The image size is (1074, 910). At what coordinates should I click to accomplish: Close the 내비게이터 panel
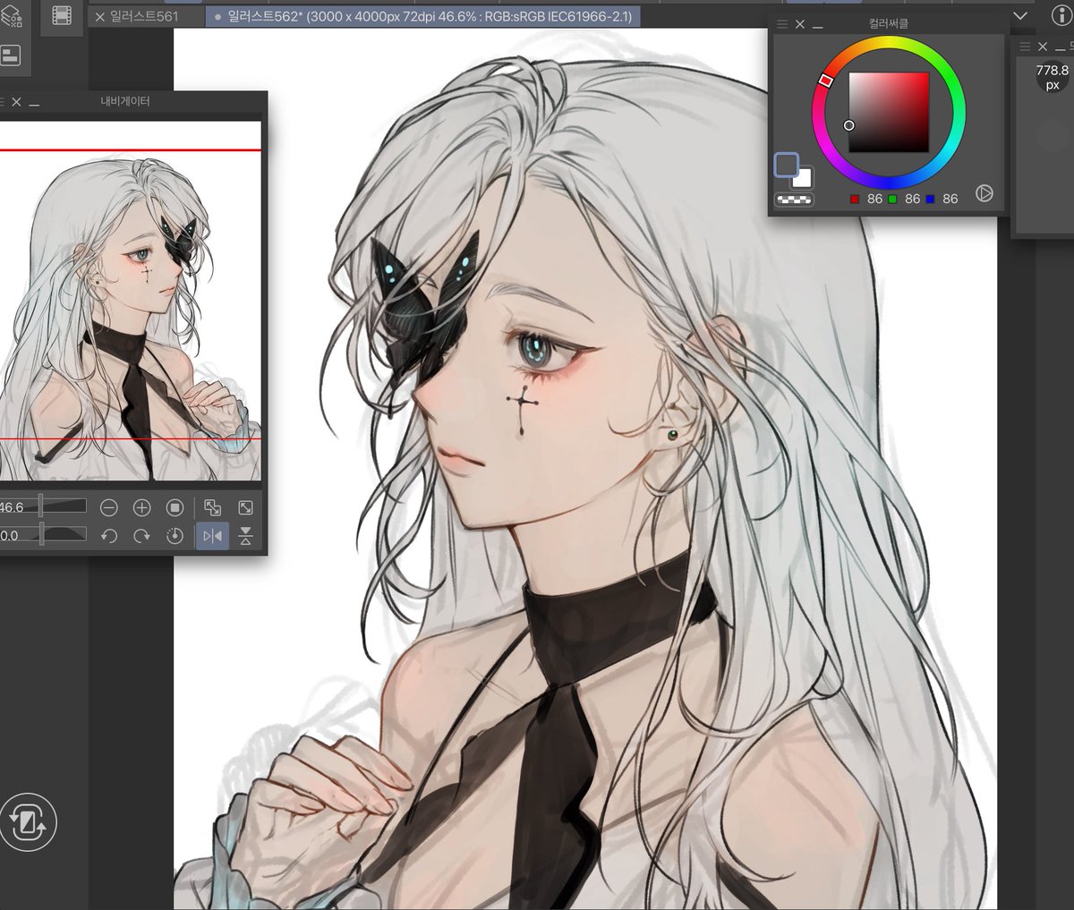coord(16,103)
